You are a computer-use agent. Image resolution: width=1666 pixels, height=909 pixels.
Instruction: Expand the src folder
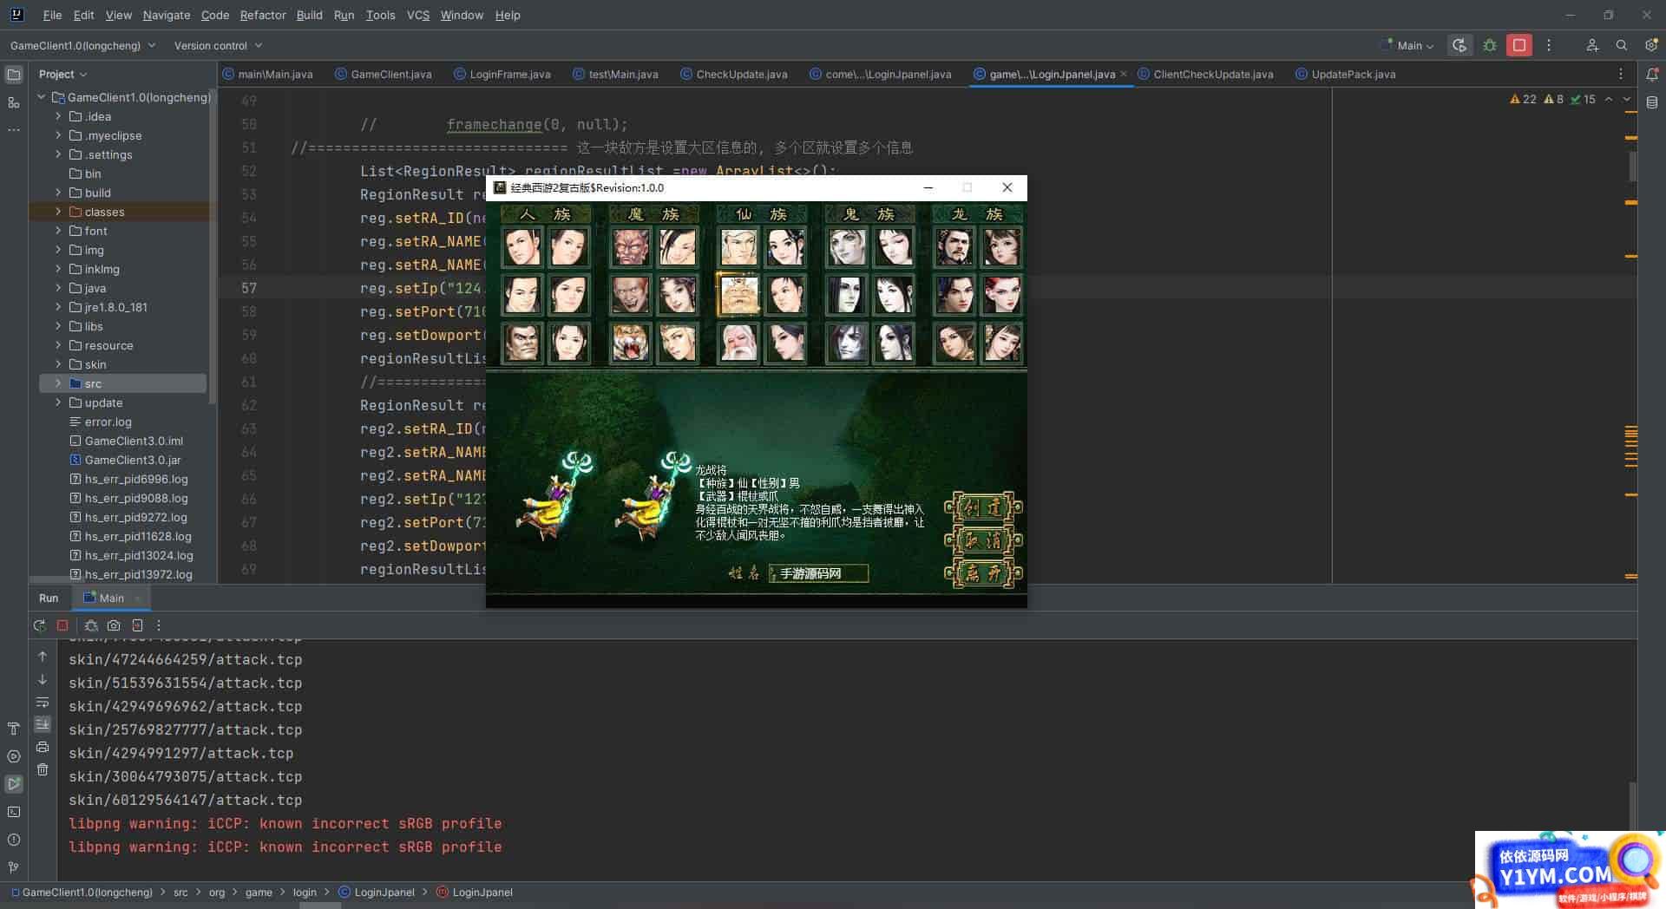[x=58, y=383]
